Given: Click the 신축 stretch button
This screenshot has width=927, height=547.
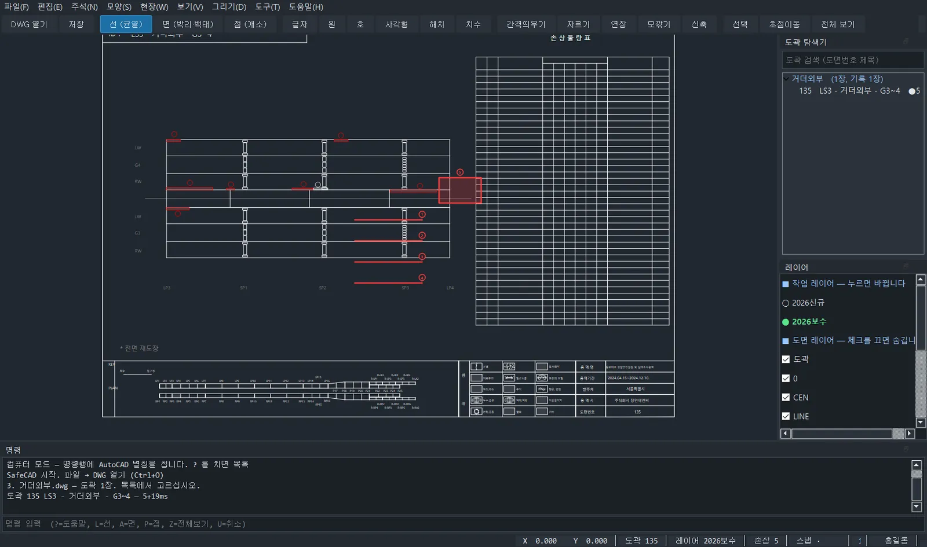Looking at the screenshot, I should [699, 24].
